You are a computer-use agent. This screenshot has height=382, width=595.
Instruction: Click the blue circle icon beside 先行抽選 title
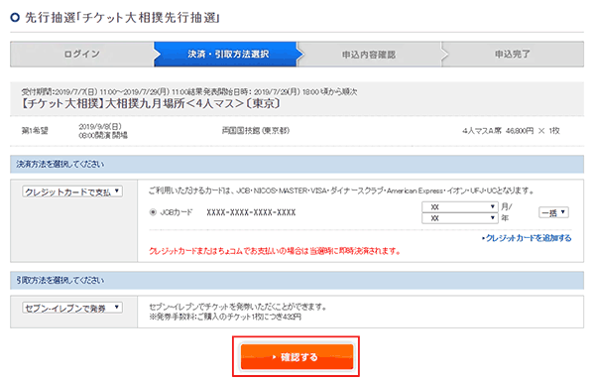tap(15, 18)
